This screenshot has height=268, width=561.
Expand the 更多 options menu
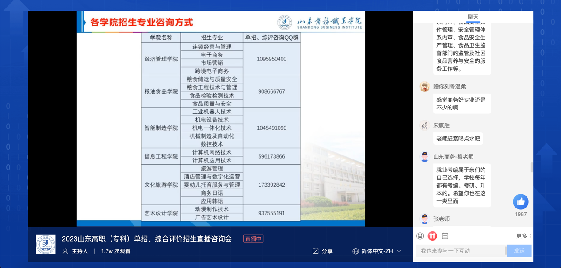tap(523, 236)
